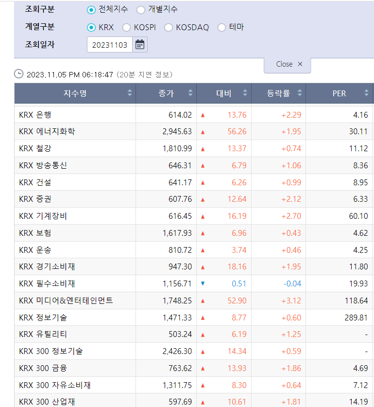Click the closing price 503.24
Screen dimensions: 374x407
point(180,334)
